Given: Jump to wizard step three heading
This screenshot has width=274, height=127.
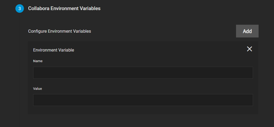Looking at the screenshot, I should point(64,9).
